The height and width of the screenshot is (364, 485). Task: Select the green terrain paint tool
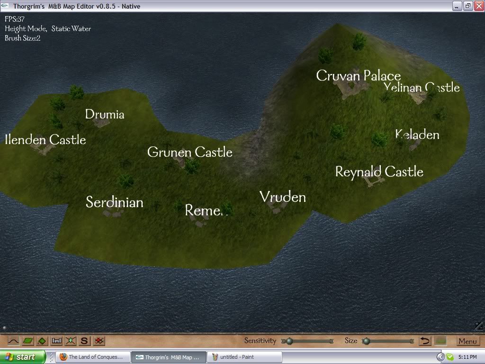(x=27, y=340)
